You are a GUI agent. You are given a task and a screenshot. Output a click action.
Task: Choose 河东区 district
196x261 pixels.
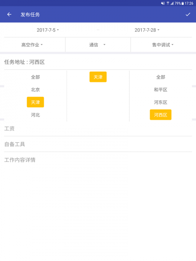tap(161, 102)
